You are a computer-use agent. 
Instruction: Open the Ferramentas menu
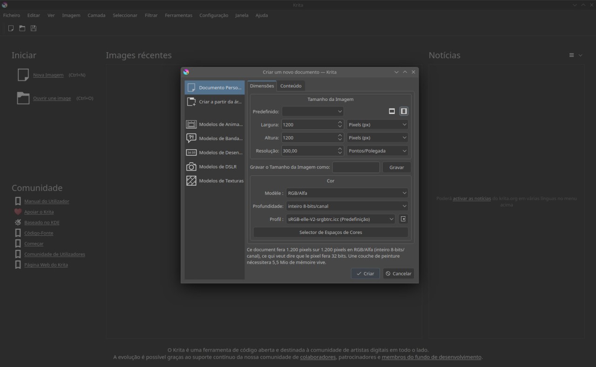click(x=178, y=15)
